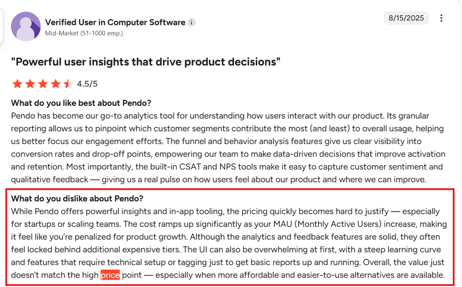Open the three-dot more options menu
Image resolution: width=462 pixels, height=287 pixels.
click(441, 18)
